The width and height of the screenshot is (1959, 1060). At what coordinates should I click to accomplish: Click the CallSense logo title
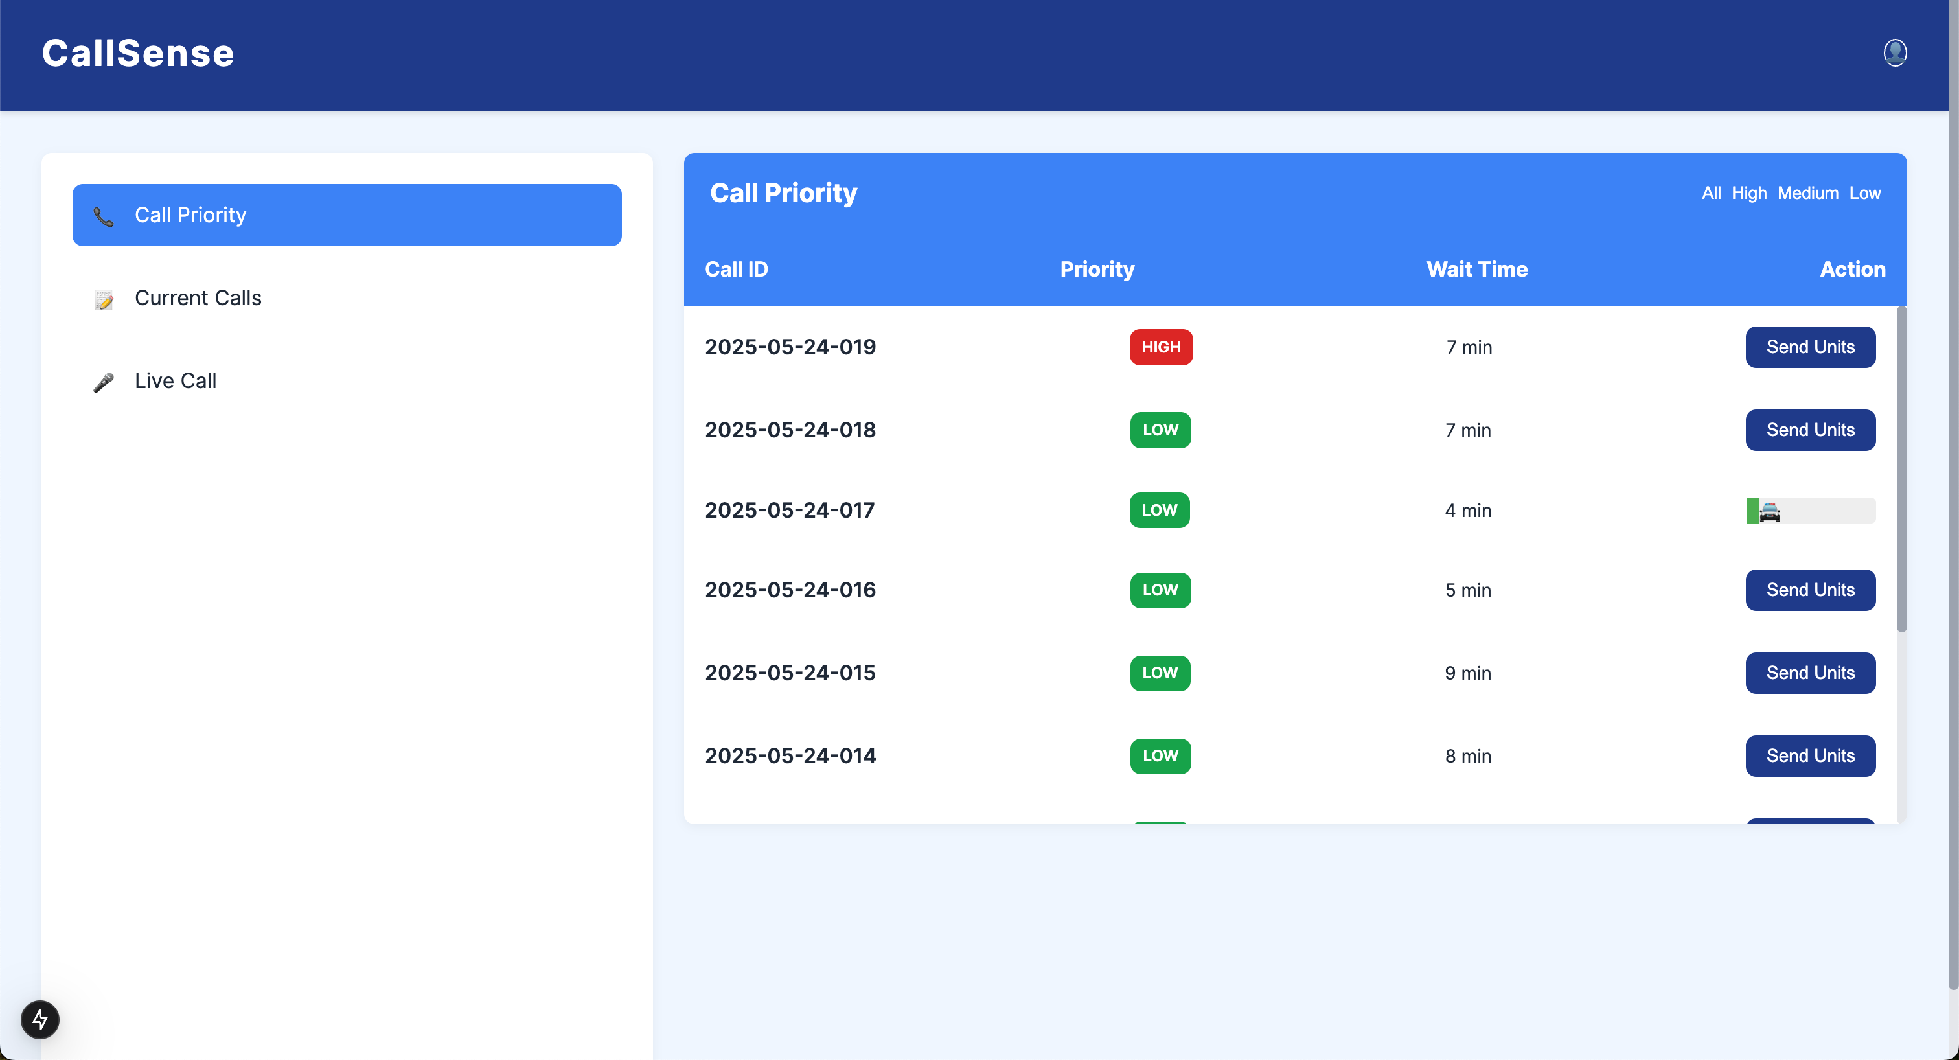(x=137, y=53)
